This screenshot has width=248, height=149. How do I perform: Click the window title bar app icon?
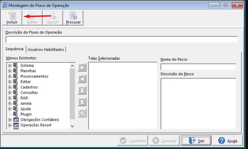pyautogui.click(x=5, y=5)
